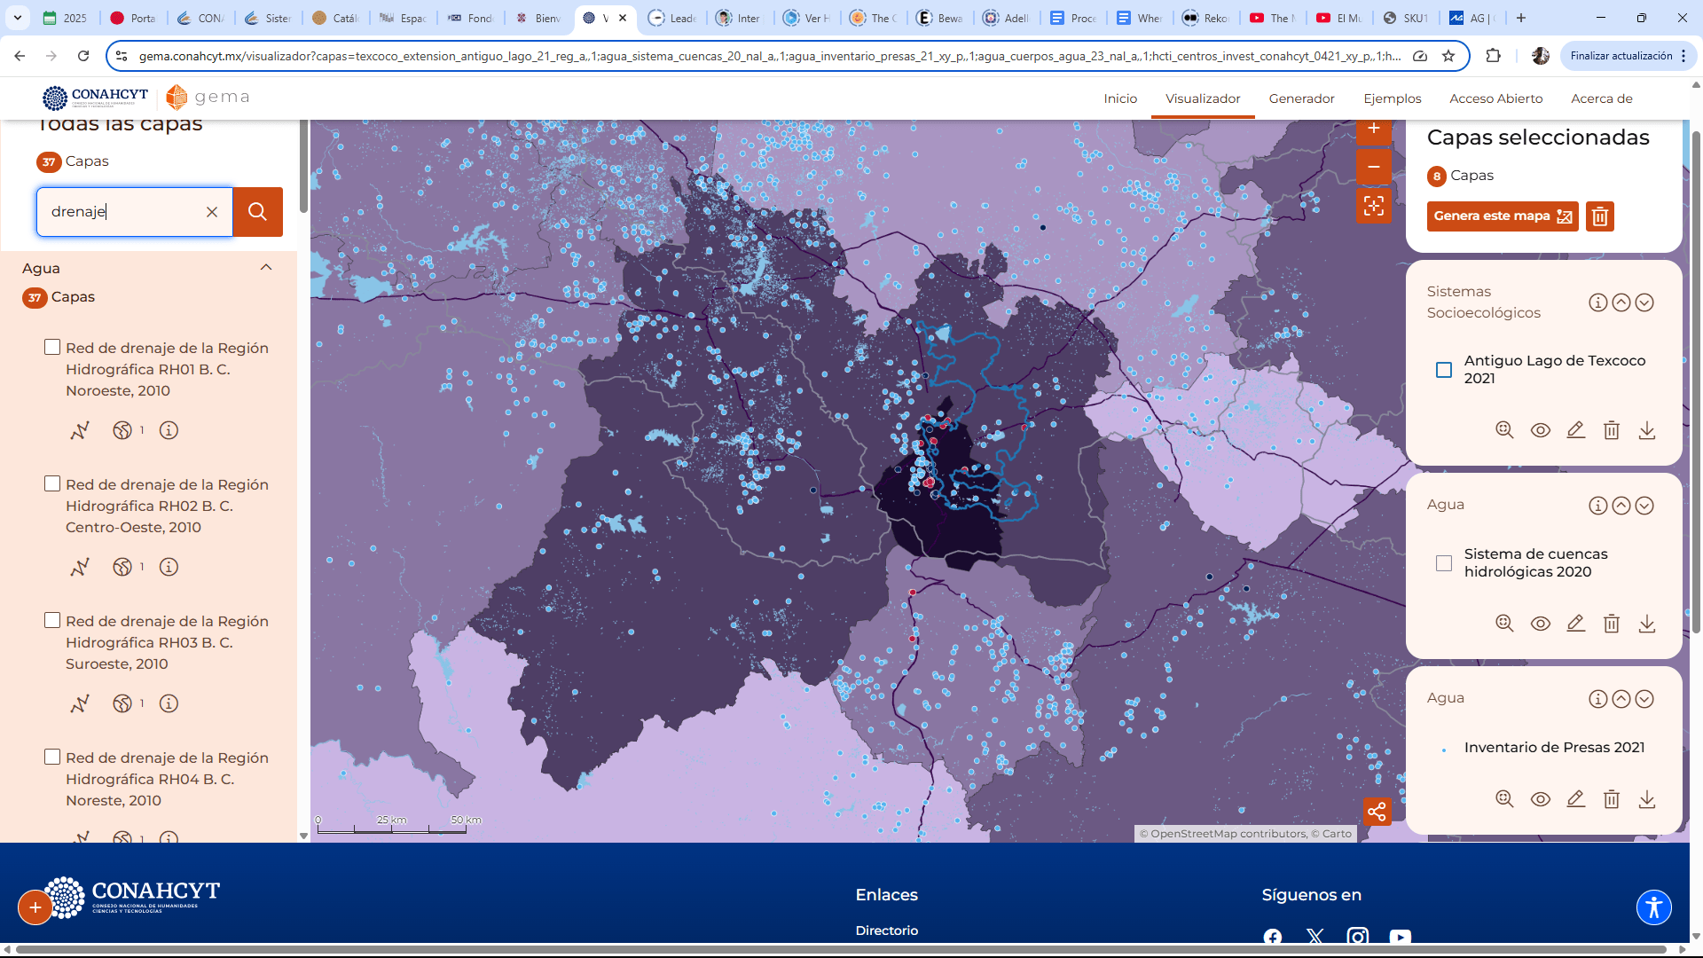Image resolution: width=1703 pixels, height=958 pixels.
Task: Open the Ejemplos menu item
Action: [1392, 98]
